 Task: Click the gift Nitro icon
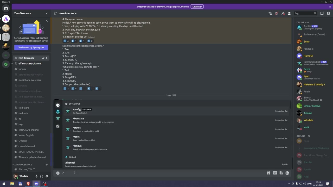coord(268,173)
